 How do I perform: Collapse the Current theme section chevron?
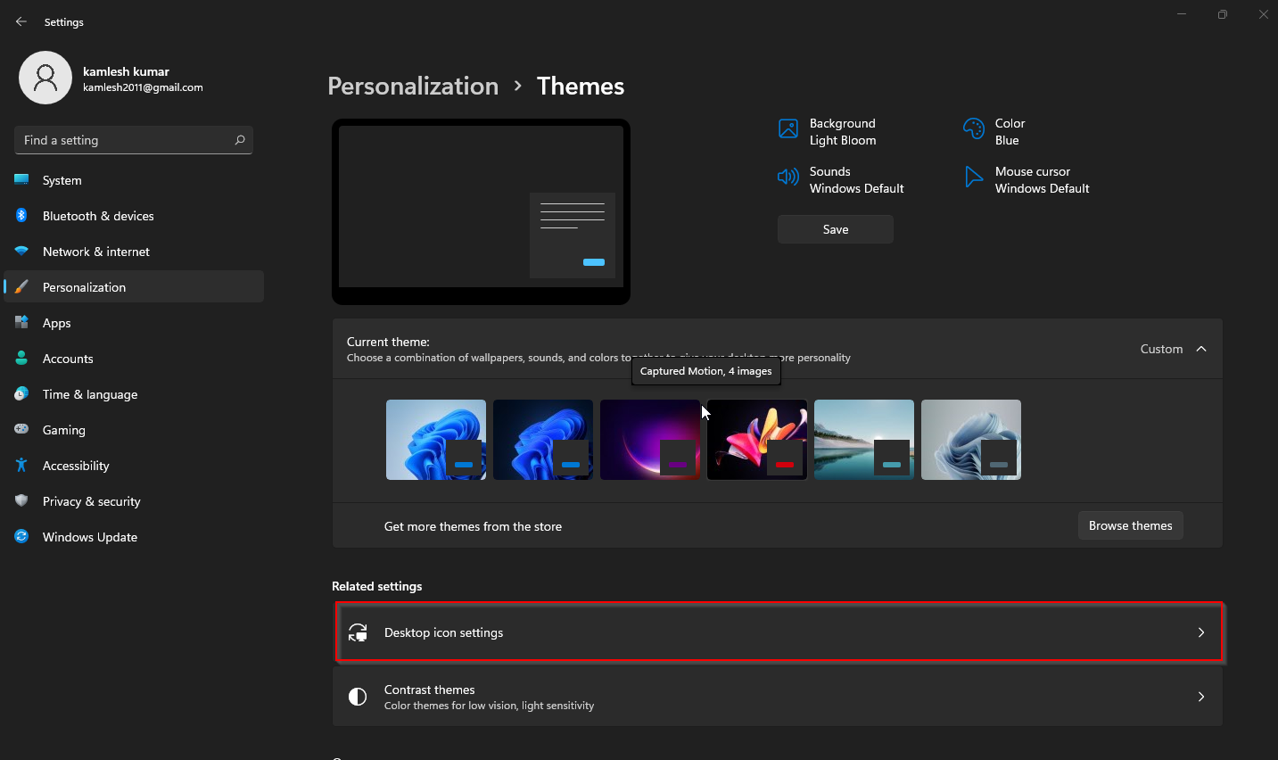click(x=1200, y=349)
